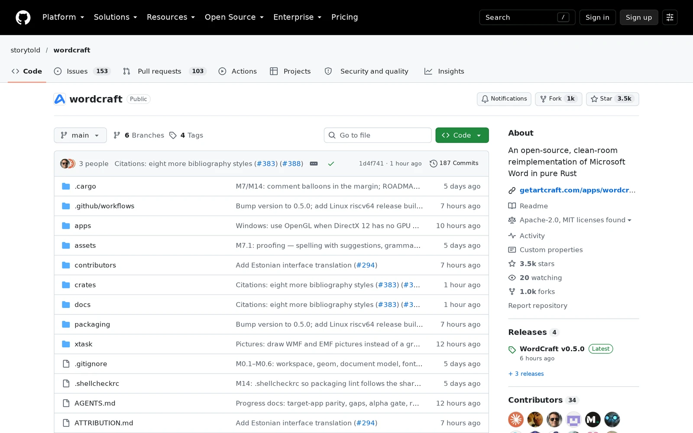Open the ATTRIBUTION.md file
693x433 pixels.
click(x=104, y=423)
